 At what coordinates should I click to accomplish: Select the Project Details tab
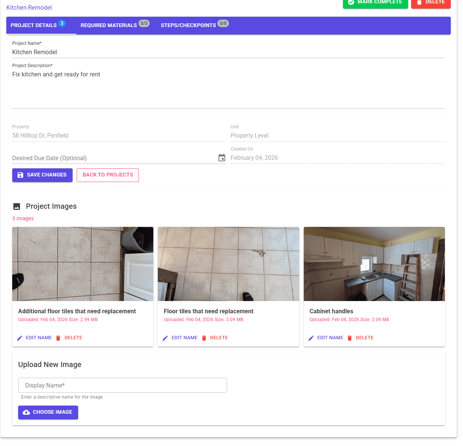pos(33,25)
